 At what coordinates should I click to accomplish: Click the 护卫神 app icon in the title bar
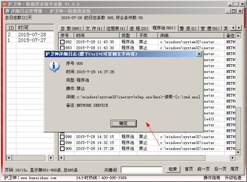[x=5, y=4]
